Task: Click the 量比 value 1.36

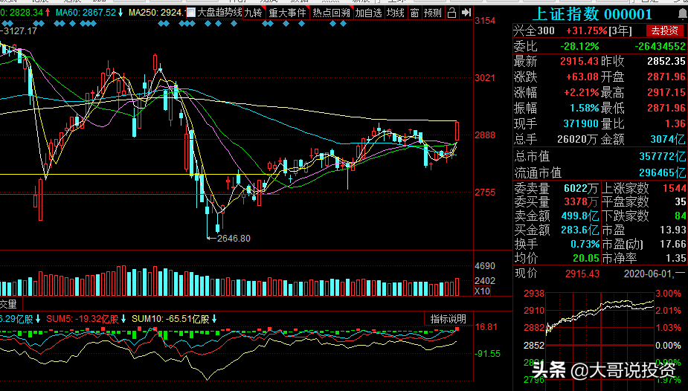Action: tap(675, 123)
